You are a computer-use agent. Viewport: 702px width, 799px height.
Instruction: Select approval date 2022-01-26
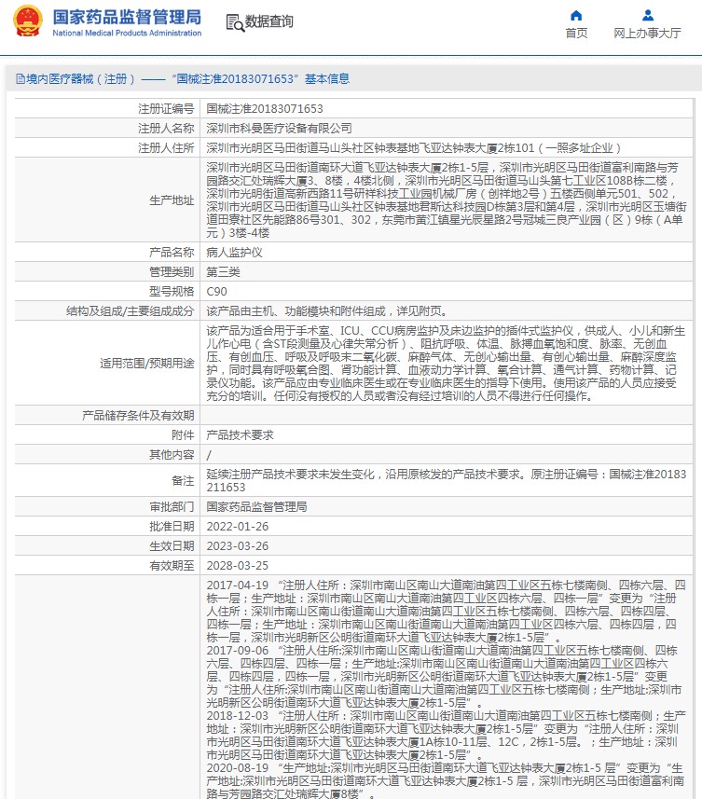(238, 527)
